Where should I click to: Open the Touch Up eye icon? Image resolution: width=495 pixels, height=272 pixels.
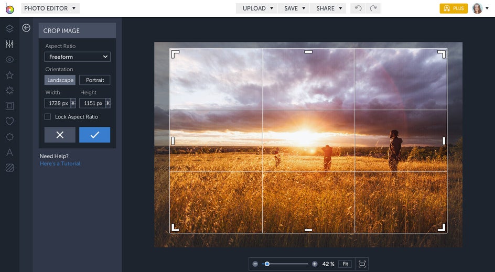pyautogui.click(x=9, y=59)
